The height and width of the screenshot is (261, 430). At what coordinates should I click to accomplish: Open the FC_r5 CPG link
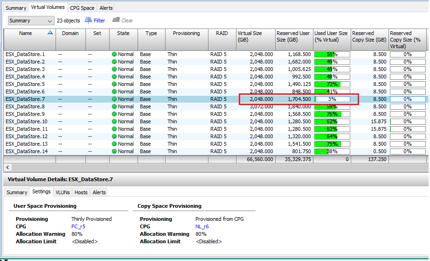[x=78, y=227]
